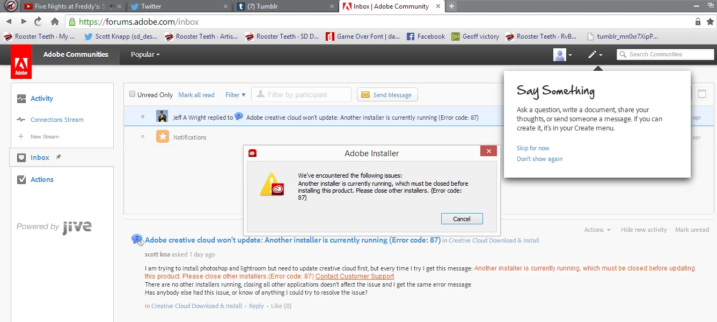Toggle unread dot on Notifications row
Screen dimensions: 717x322
pos(143,137)
